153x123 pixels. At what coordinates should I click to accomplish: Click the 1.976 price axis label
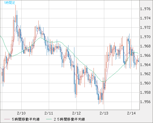click(145, 9)
